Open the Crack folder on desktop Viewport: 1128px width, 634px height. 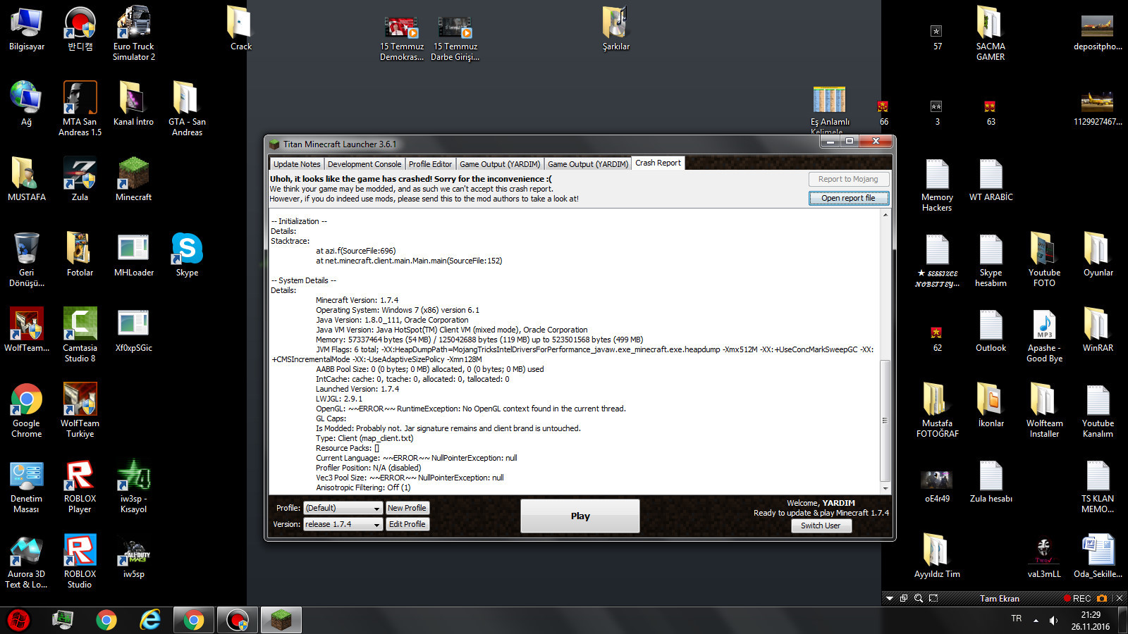click(x=240, y=28)
